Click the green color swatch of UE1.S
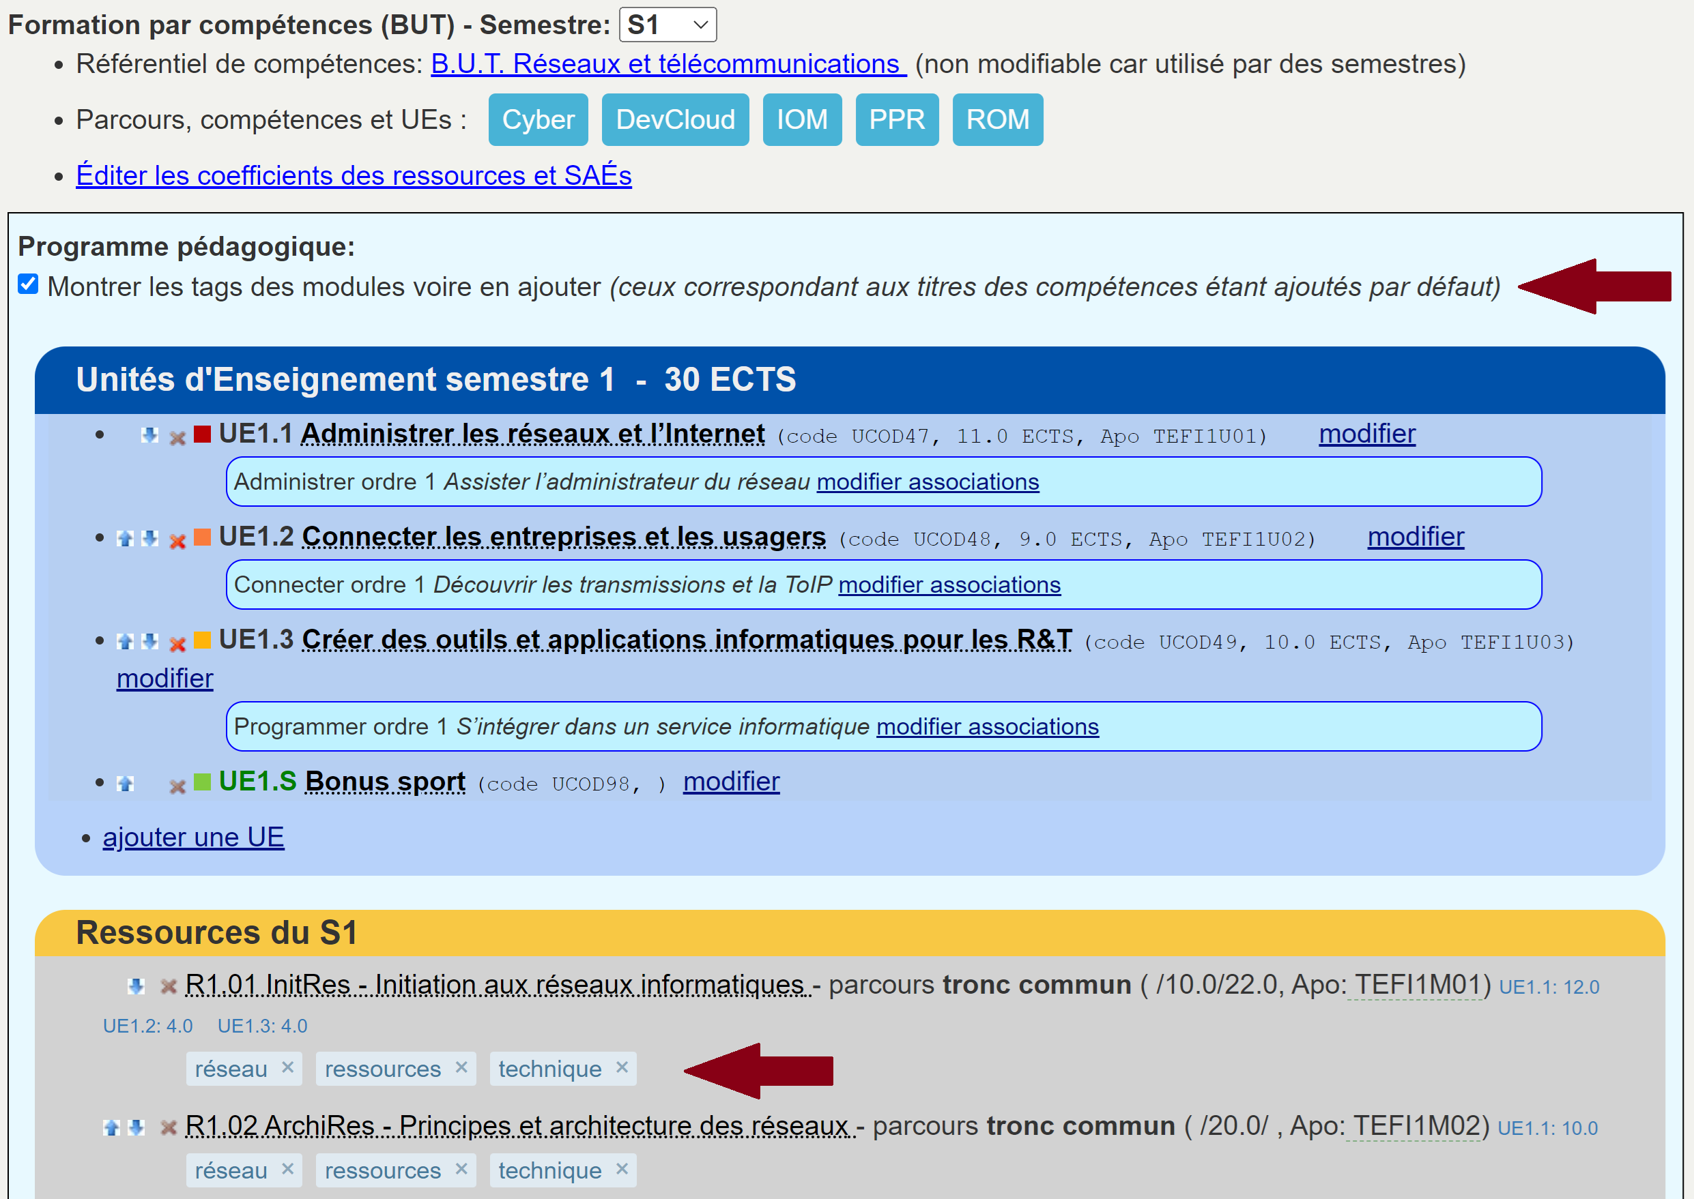 tap(202, 782)
